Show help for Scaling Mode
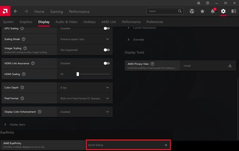The image size is (239, 151). (24, 39)
